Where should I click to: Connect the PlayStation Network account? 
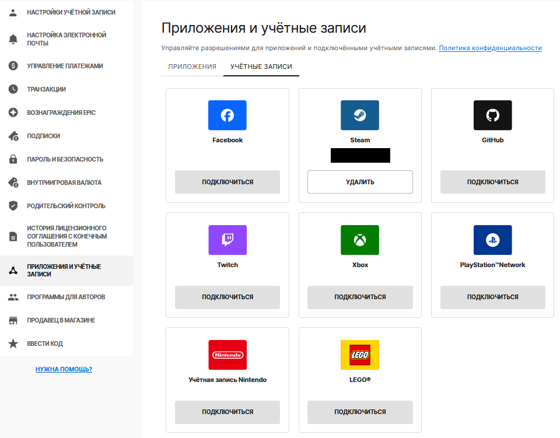pyautogui.click(x=493, y=297)
